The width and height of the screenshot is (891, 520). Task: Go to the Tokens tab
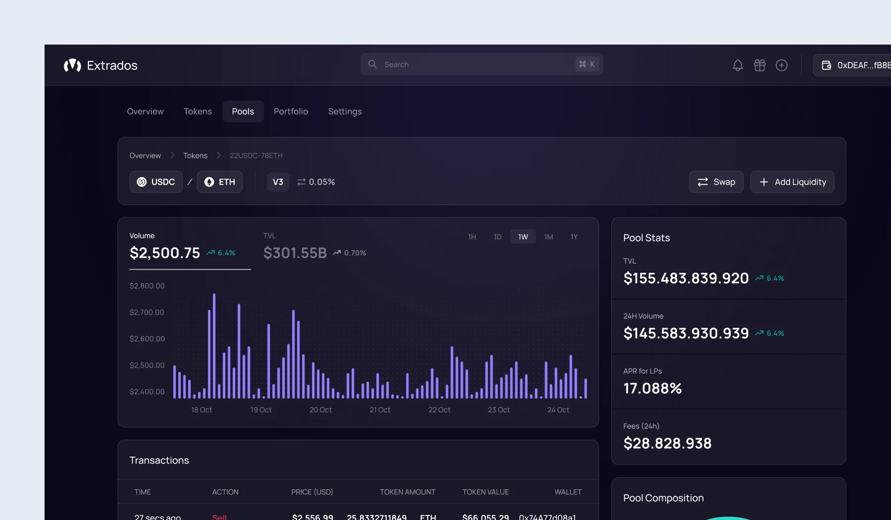198,111
